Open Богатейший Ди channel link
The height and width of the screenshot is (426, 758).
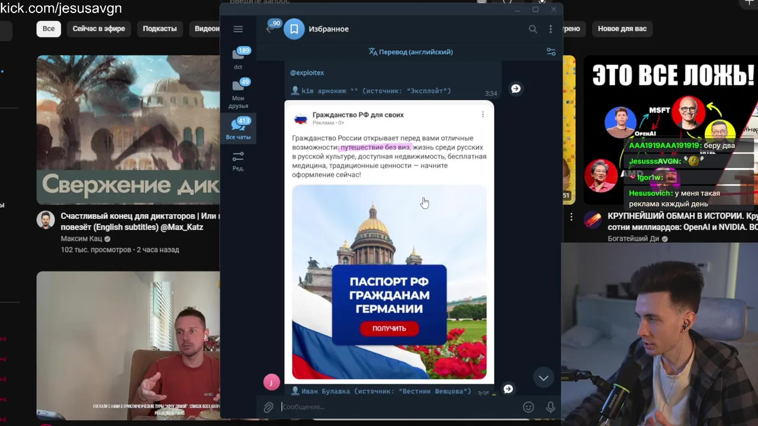pos(634,239)
